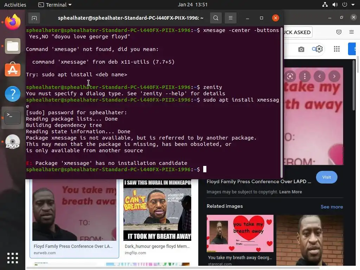Viewport: 360px width, 270px height.
Task: Click See more related images
Action: coord(332,207)
